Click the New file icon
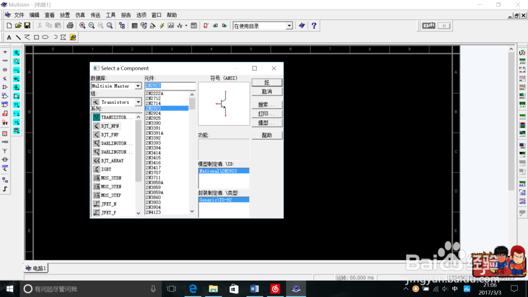The width and height of the screenshot is (528, 297). tap(9, 25)
